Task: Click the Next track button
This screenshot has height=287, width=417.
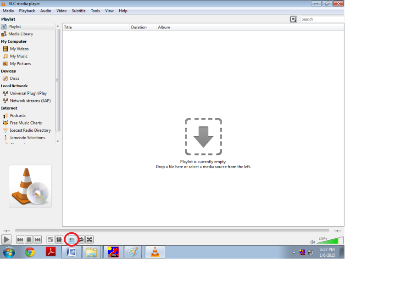Action: [x=38, y=240]
